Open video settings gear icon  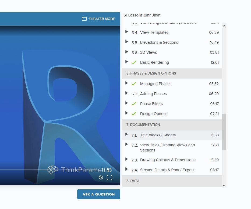[101, 177]
